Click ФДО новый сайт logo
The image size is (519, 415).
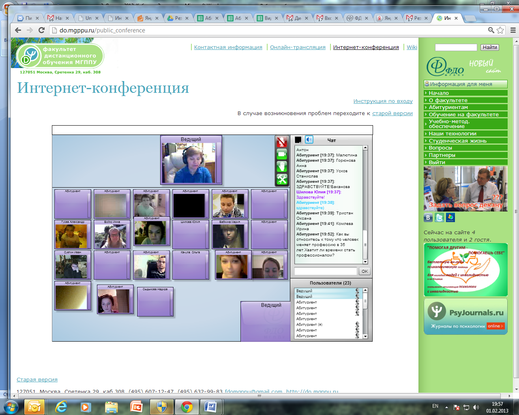464,66
